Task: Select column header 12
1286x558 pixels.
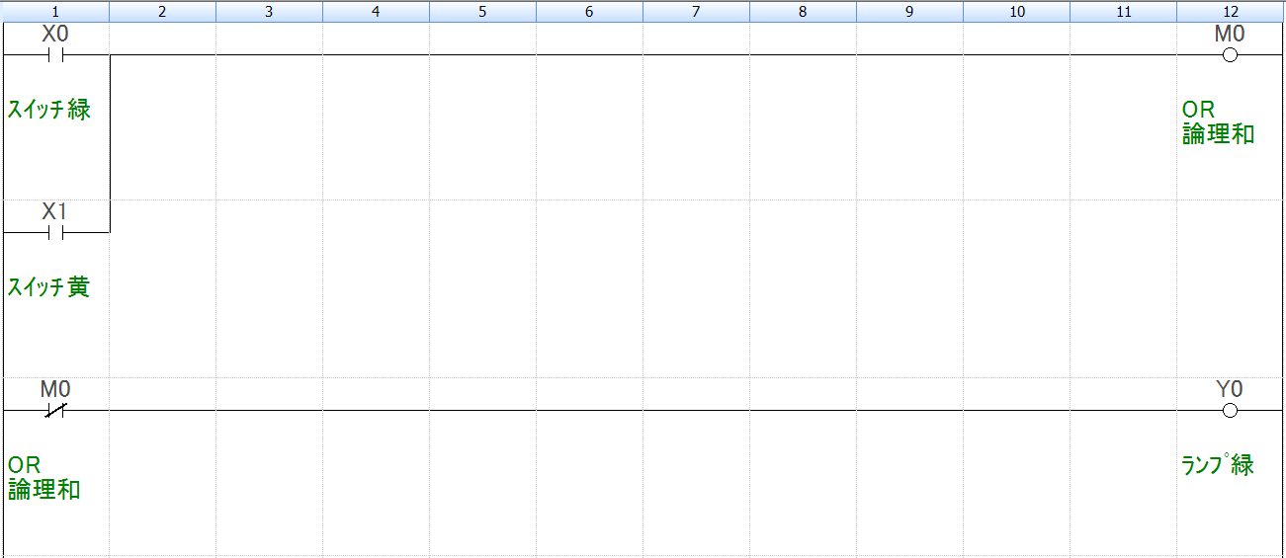Action: tap(1231, 12)
